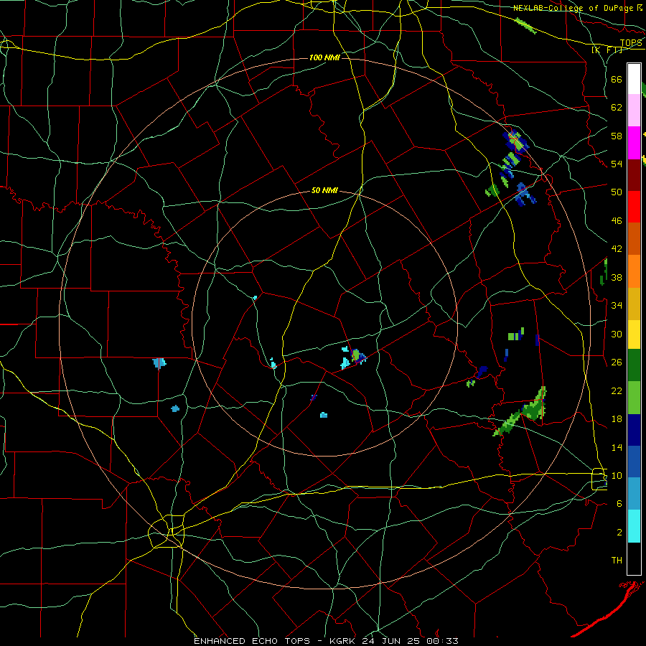Click the legend value '62'
The height and width of the screenshot is (646, 646).
pyautogui.click(x=617, y=108)
